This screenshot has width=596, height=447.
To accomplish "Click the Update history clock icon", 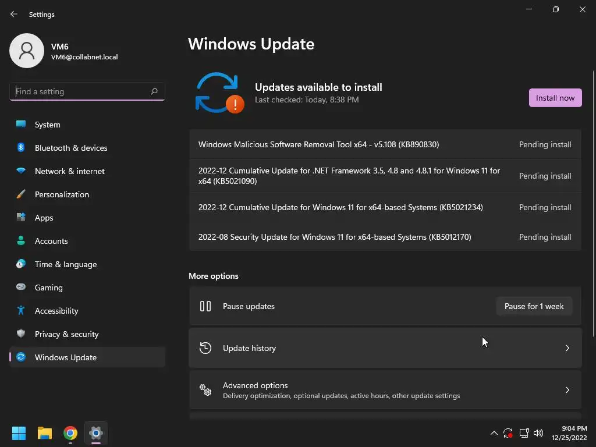I will pos(205,348).
